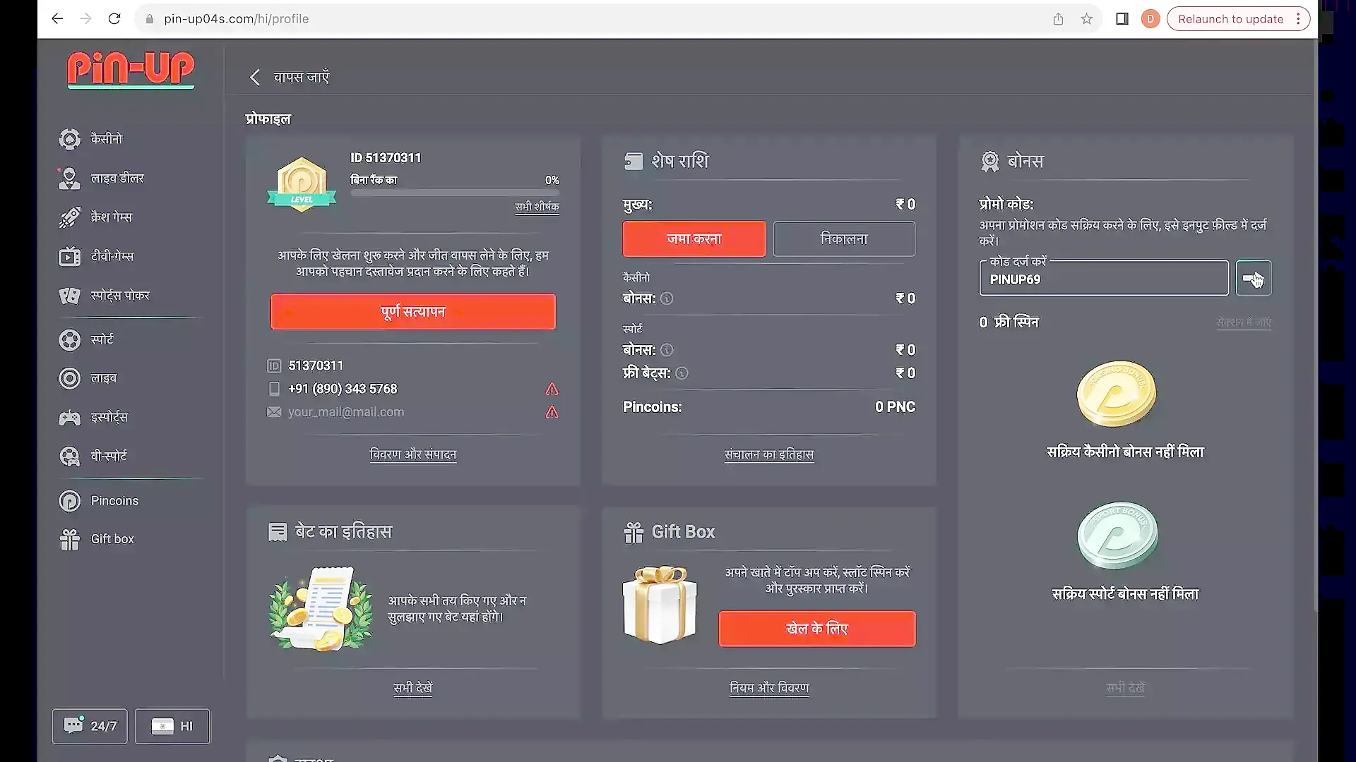This screenshot has width=1356, height=762.
Task: Click the promo code input field
Action: [1103, 279]
